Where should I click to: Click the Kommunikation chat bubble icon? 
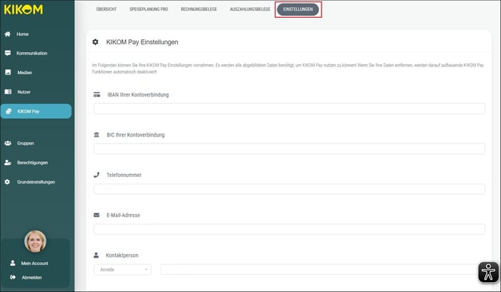pyautogui.click(x=7, y=53)
